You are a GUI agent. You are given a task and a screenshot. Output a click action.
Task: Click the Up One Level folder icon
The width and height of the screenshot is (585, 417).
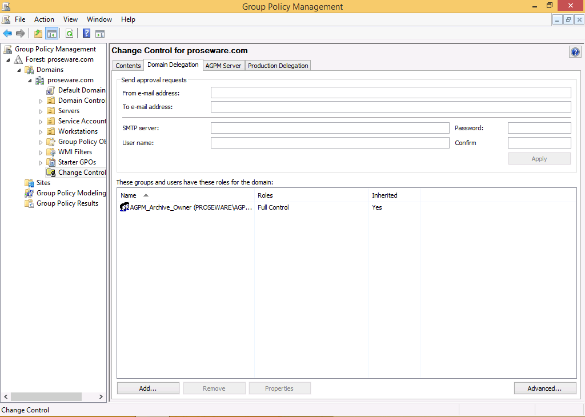38,34
